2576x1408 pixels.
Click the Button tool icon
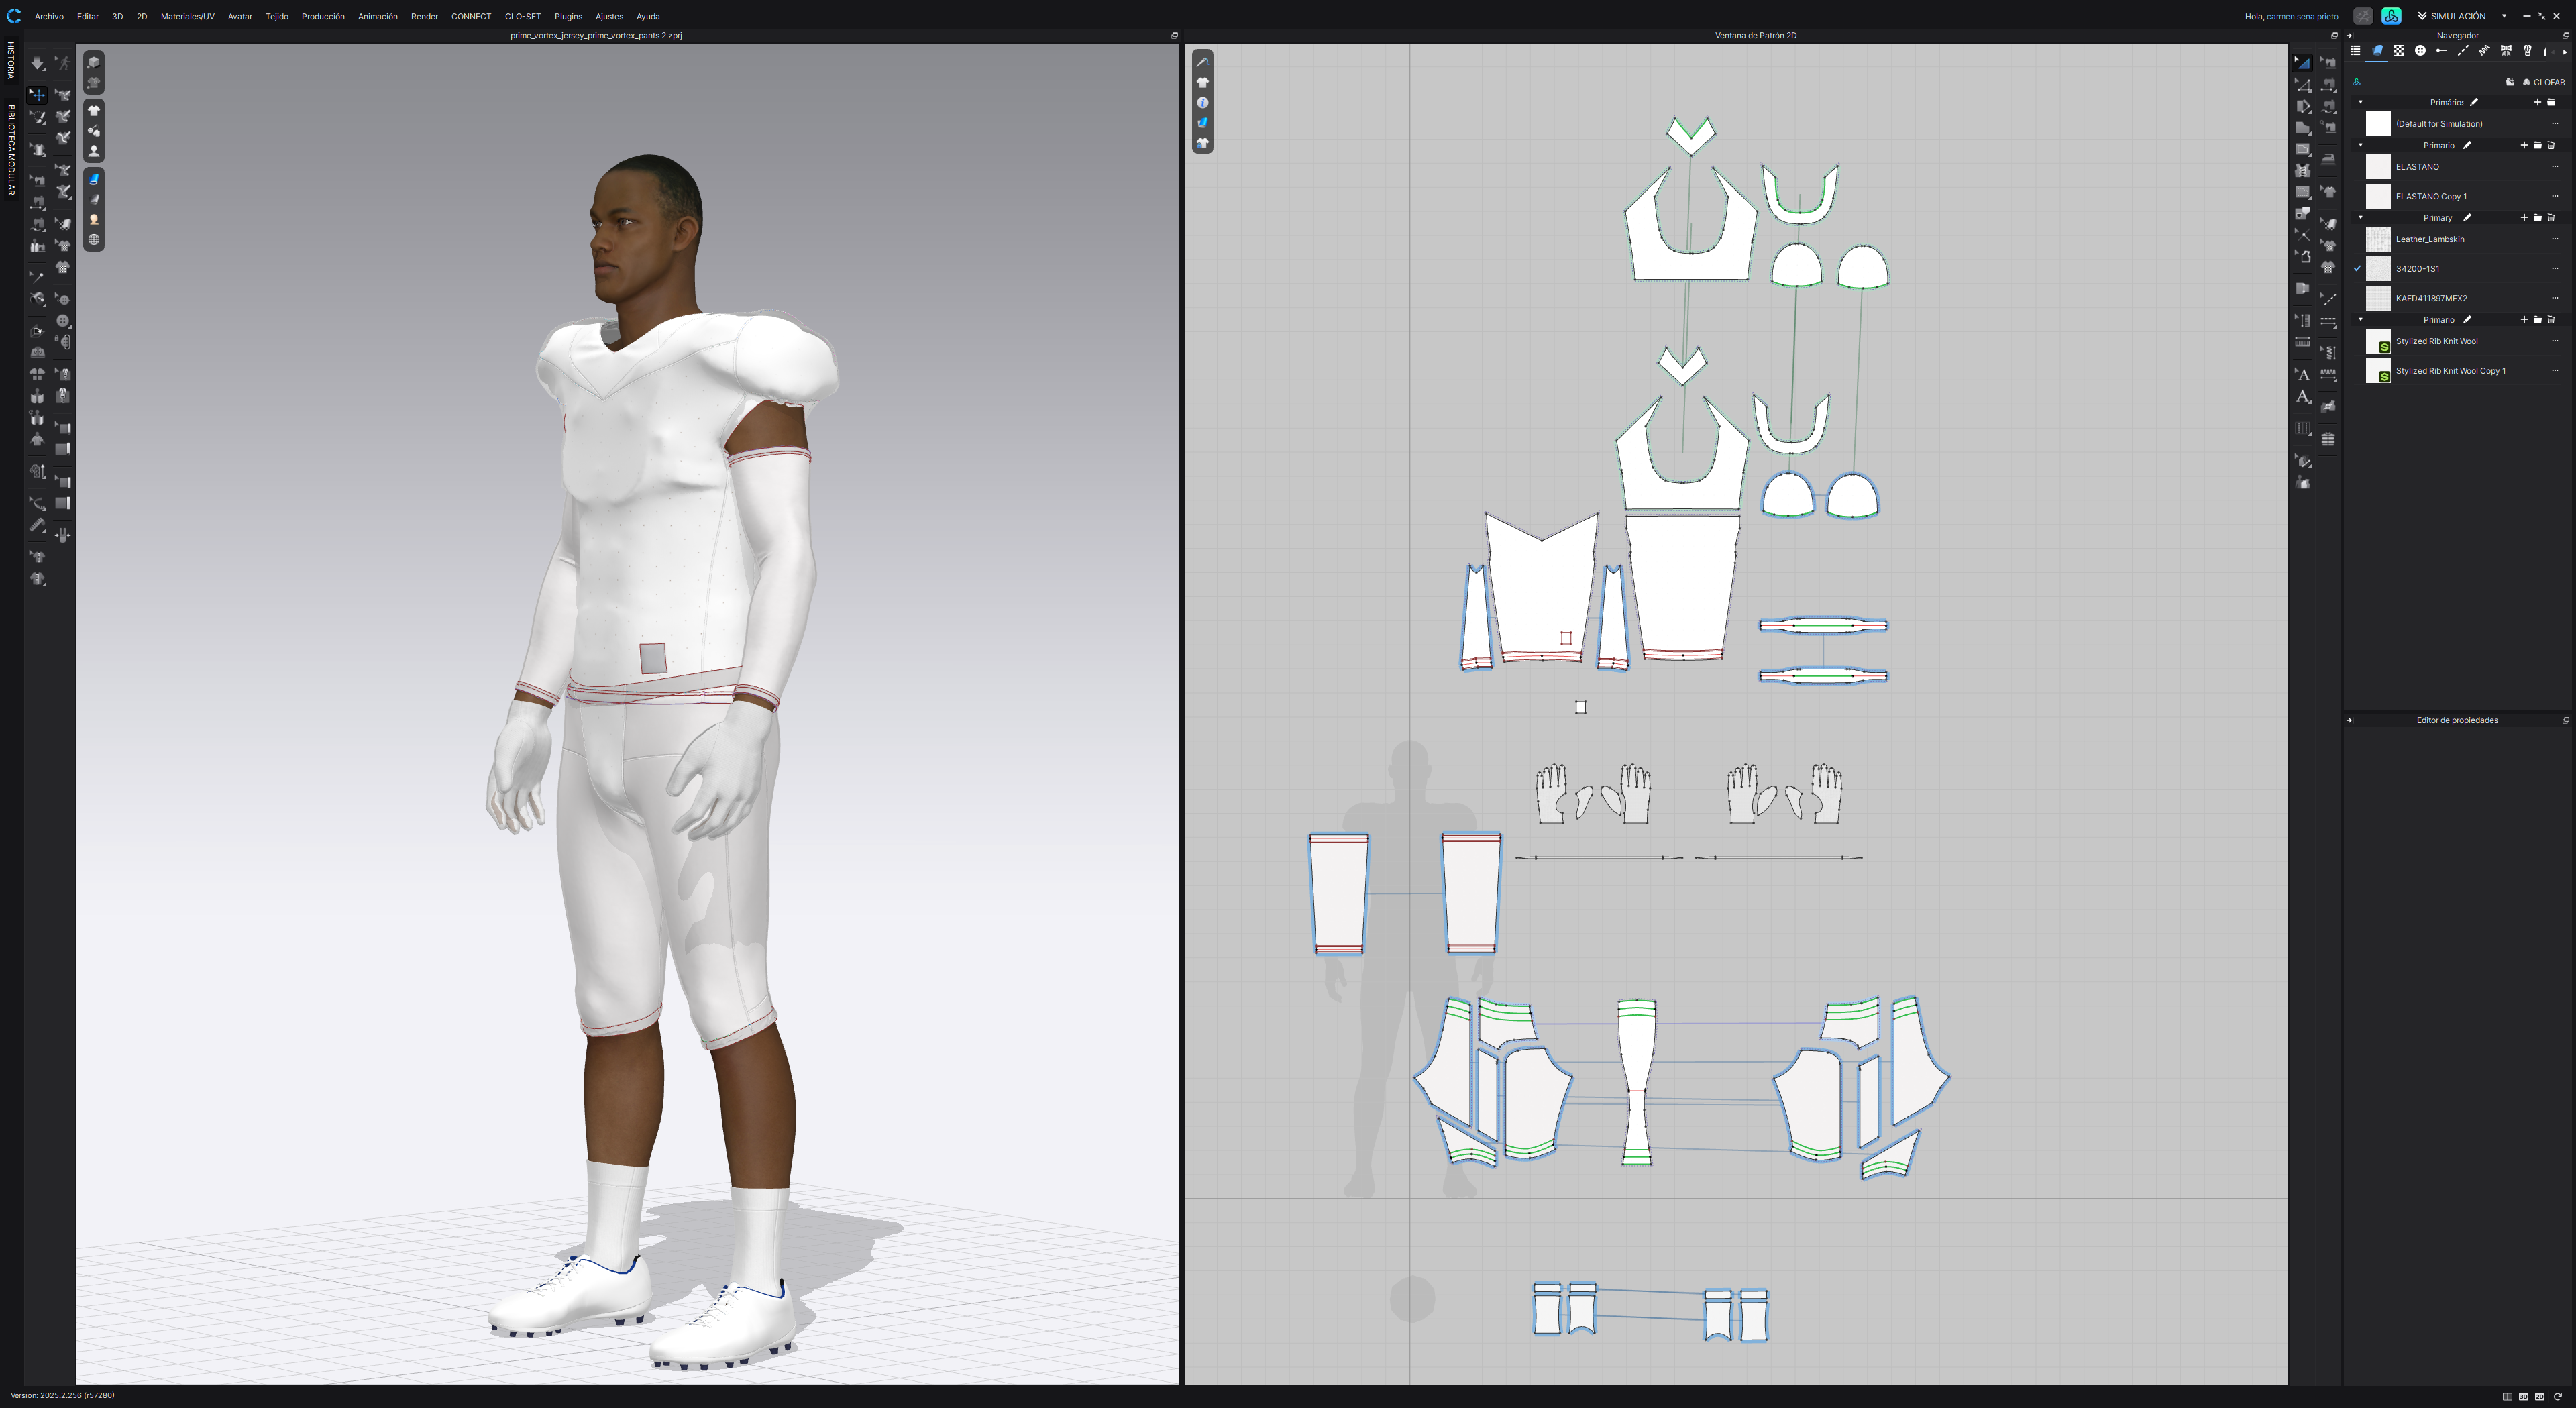63,321
